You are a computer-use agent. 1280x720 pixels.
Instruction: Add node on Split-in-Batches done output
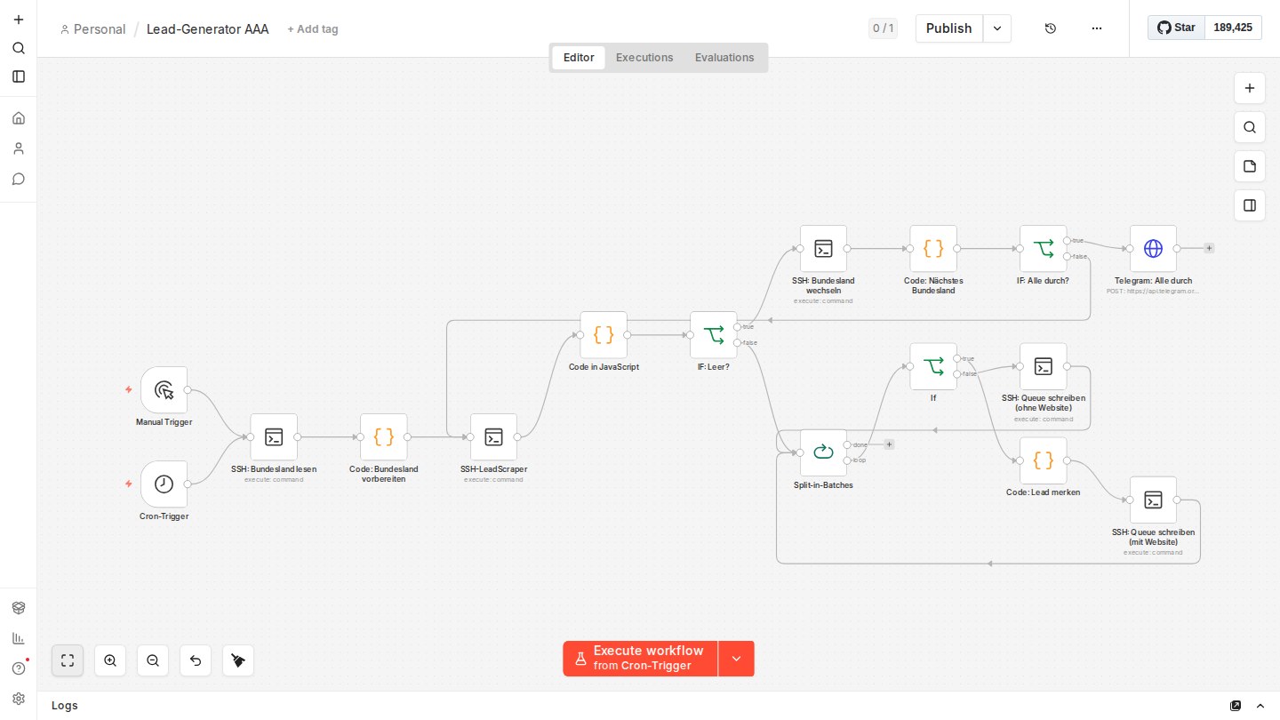(889, 444)
